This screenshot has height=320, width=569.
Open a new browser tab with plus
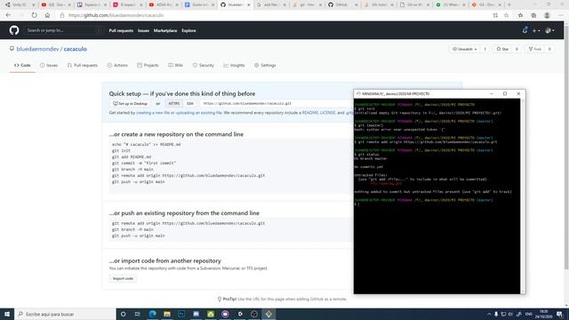pyautogui.click(x=509, y=4)
